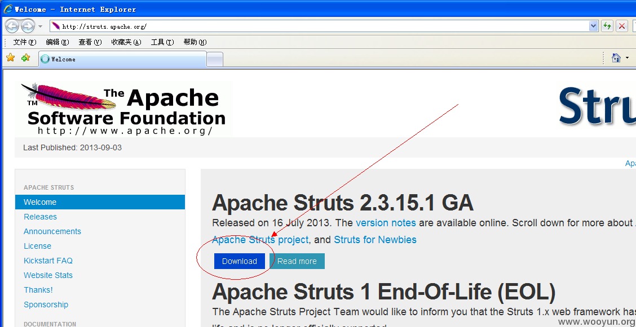
Task: Open the Kickstart FAQ sidebar link
Action: pyautogui.click(x=48, y=260)
